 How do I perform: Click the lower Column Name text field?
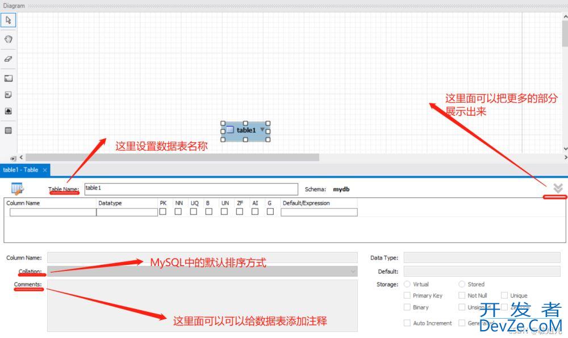coord(203,257)
